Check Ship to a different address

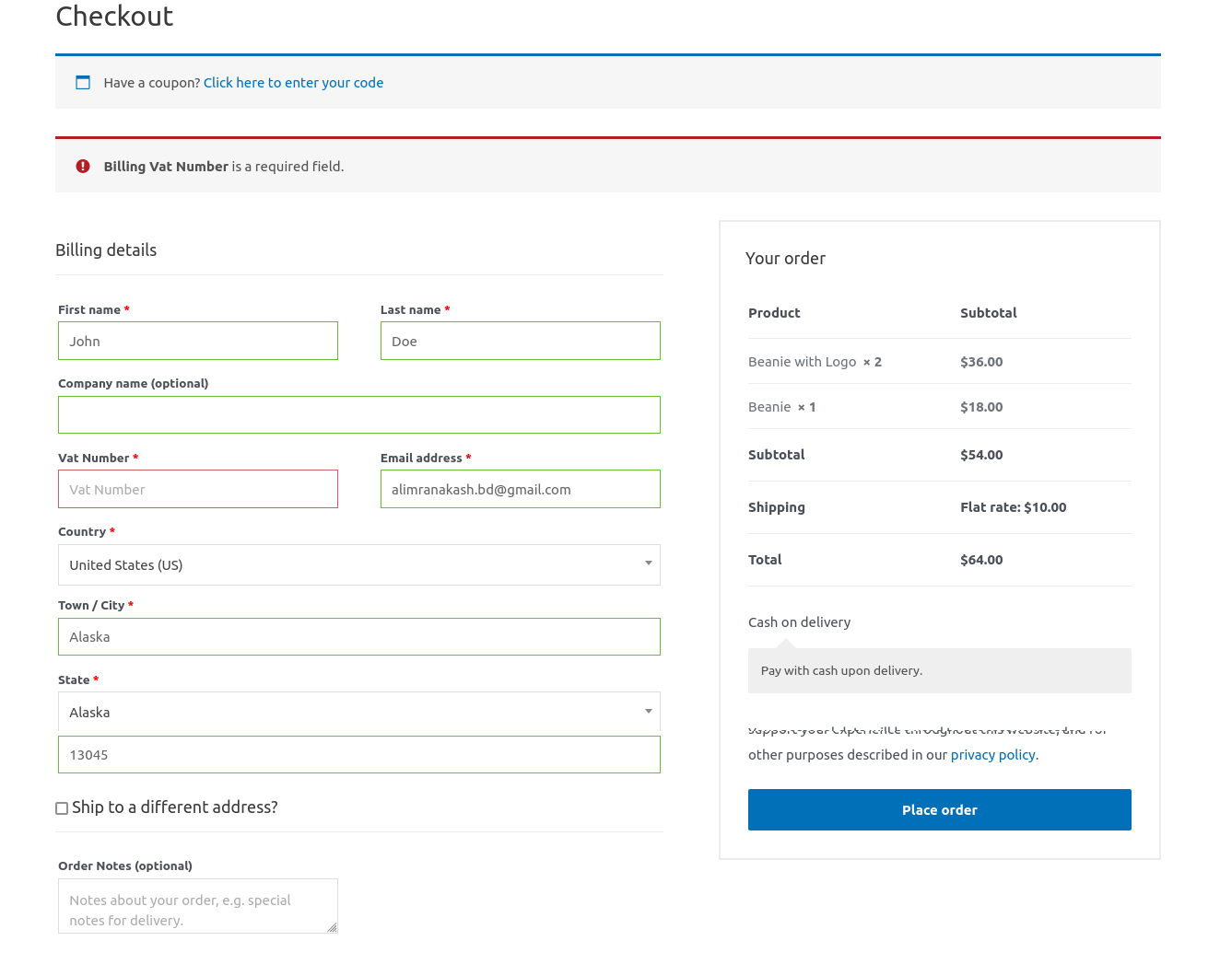(x=62, y=808)
